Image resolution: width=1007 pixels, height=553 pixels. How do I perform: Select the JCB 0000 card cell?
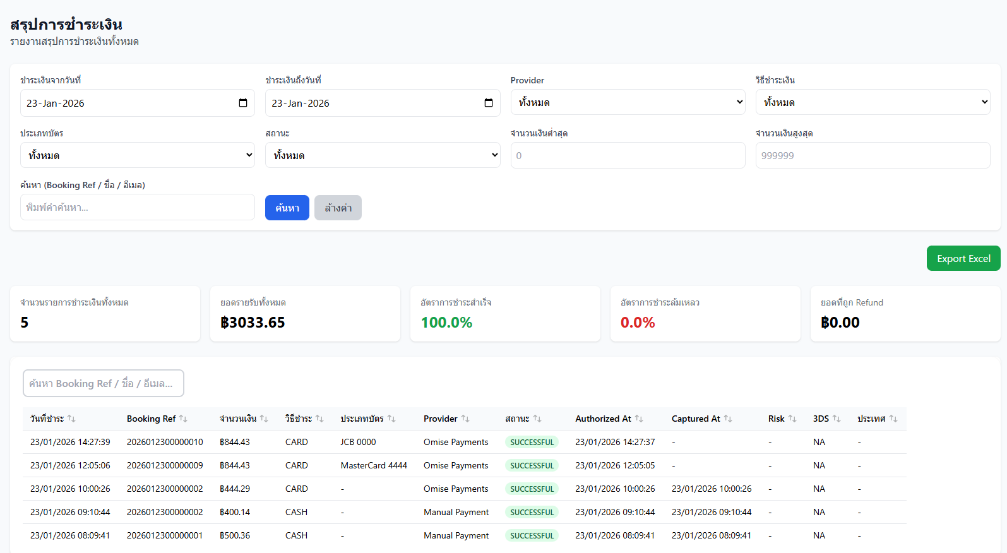(x=358, y=442)
